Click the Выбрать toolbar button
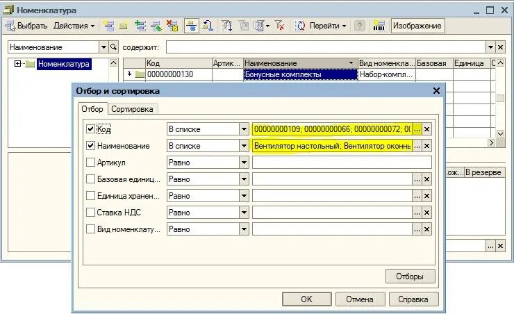 pos(26,26)
